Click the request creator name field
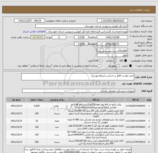This screenshot has width=158, height=153. coord(87,32)
